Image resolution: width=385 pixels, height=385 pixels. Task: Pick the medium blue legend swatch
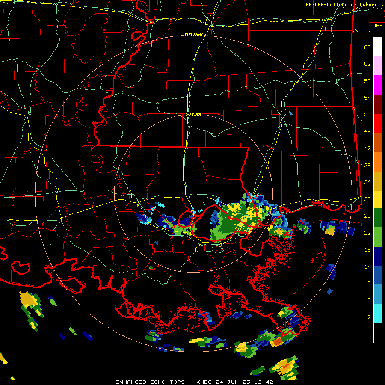pyautogui.click(x=378, y=275)
